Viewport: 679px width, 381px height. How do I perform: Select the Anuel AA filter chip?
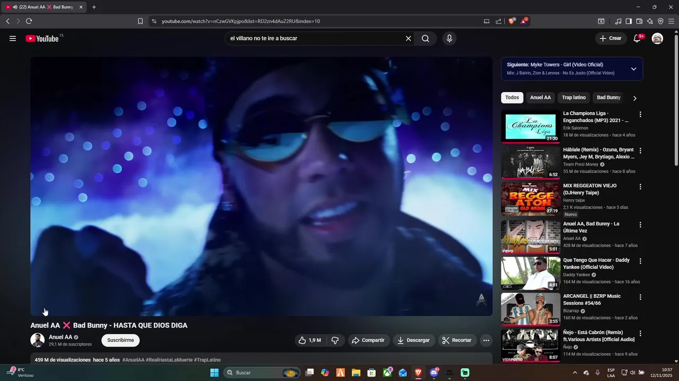[541, 97]
